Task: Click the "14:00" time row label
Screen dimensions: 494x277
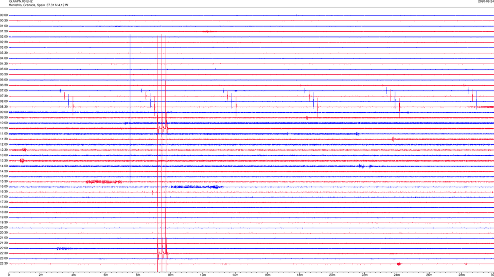Action: (4, 166)
